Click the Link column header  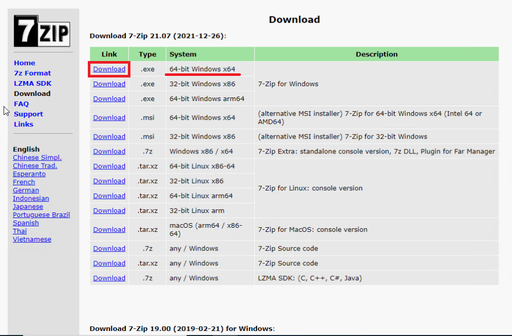[109, 54]
